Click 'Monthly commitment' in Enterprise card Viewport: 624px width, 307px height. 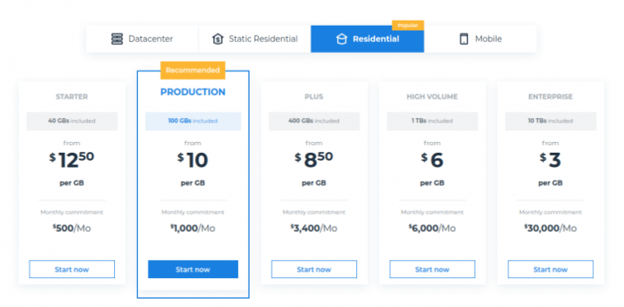point(550,212)
